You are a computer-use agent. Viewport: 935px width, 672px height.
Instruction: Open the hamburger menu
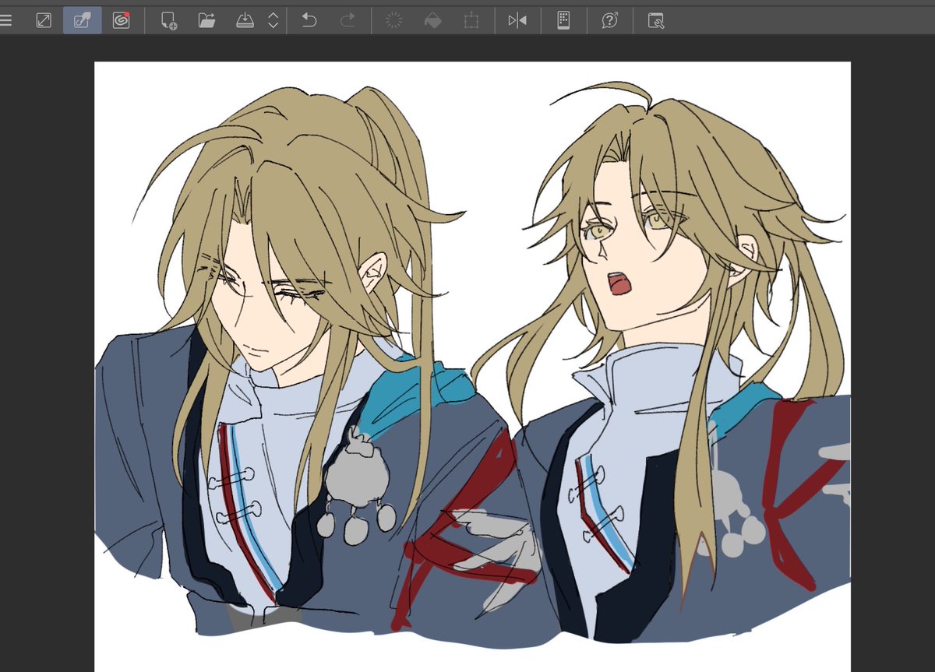pyautogui.click(x=6, y=21)
